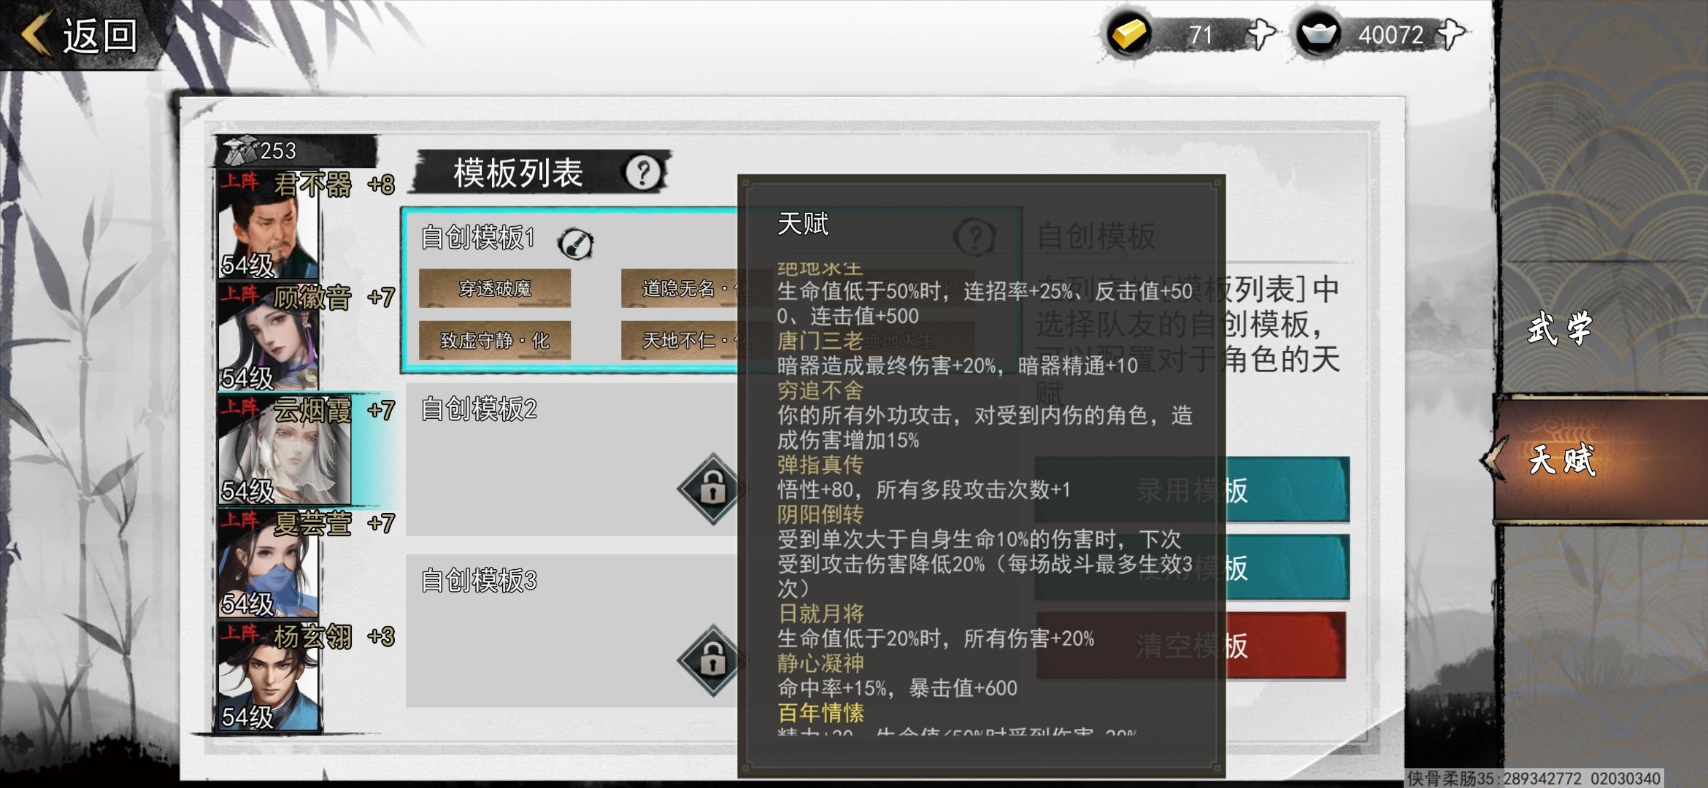The image size is (1708, 788).
Task: Tap the gold amount 71
Action: point(1201,35)
